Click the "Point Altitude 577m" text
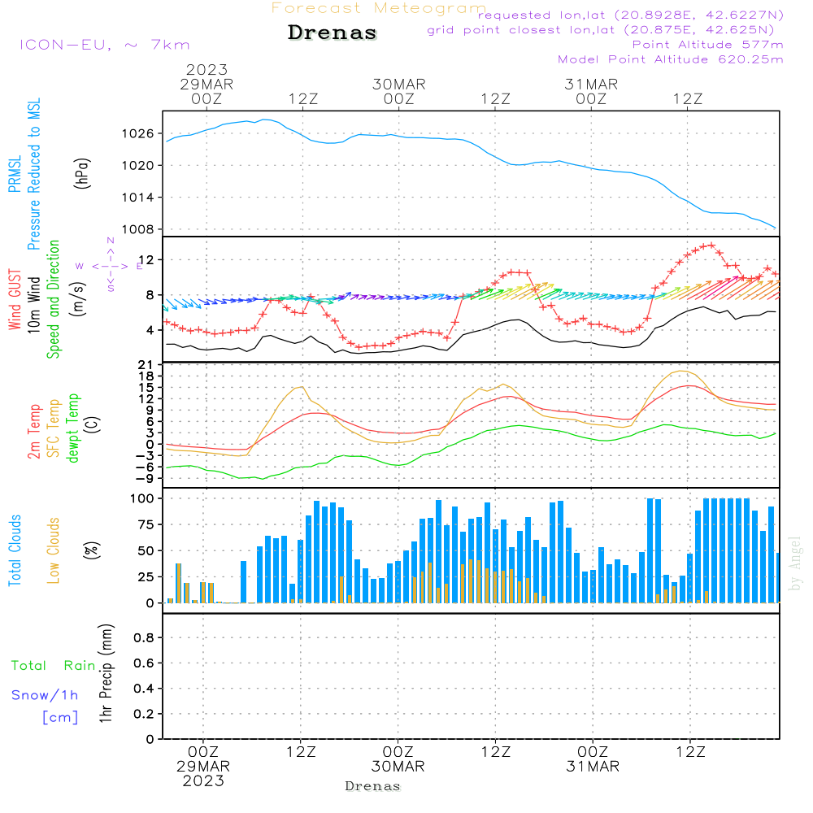813x813 pixels. point(707,45)
